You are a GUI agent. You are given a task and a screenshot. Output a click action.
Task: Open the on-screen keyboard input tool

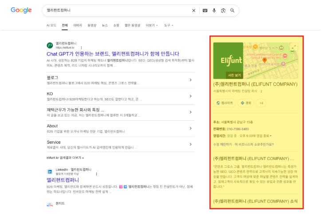click(x=205, y=11)
